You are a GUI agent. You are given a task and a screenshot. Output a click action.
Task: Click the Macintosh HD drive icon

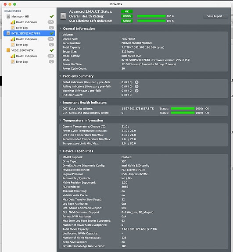8,16
